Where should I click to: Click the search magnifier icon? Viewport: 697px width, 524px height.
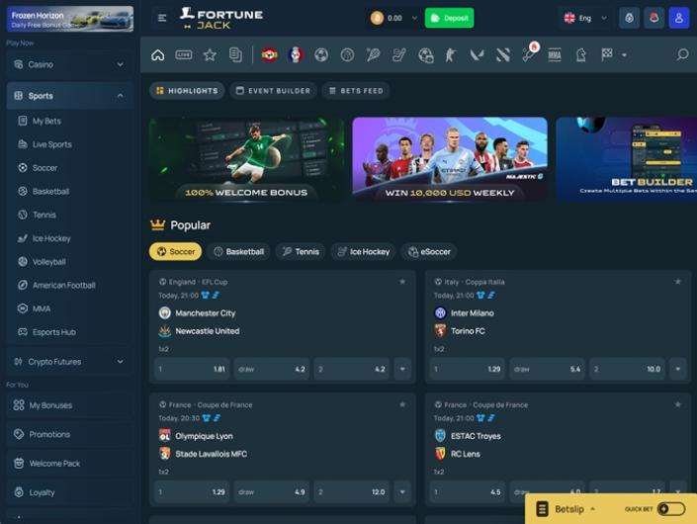tap(682, 55)
